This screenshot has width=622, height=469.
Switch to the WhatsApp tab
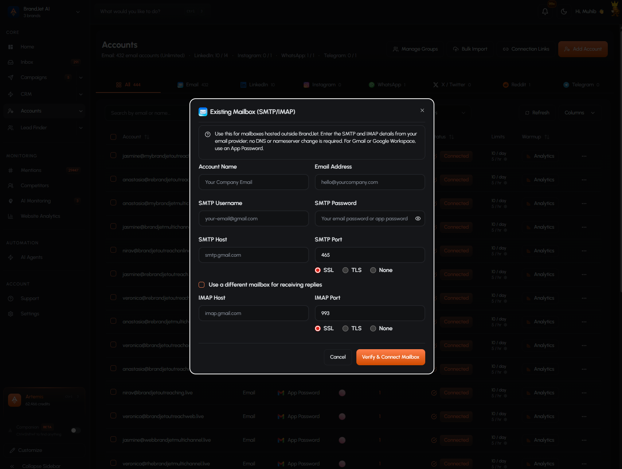click(x=387, y=85)
